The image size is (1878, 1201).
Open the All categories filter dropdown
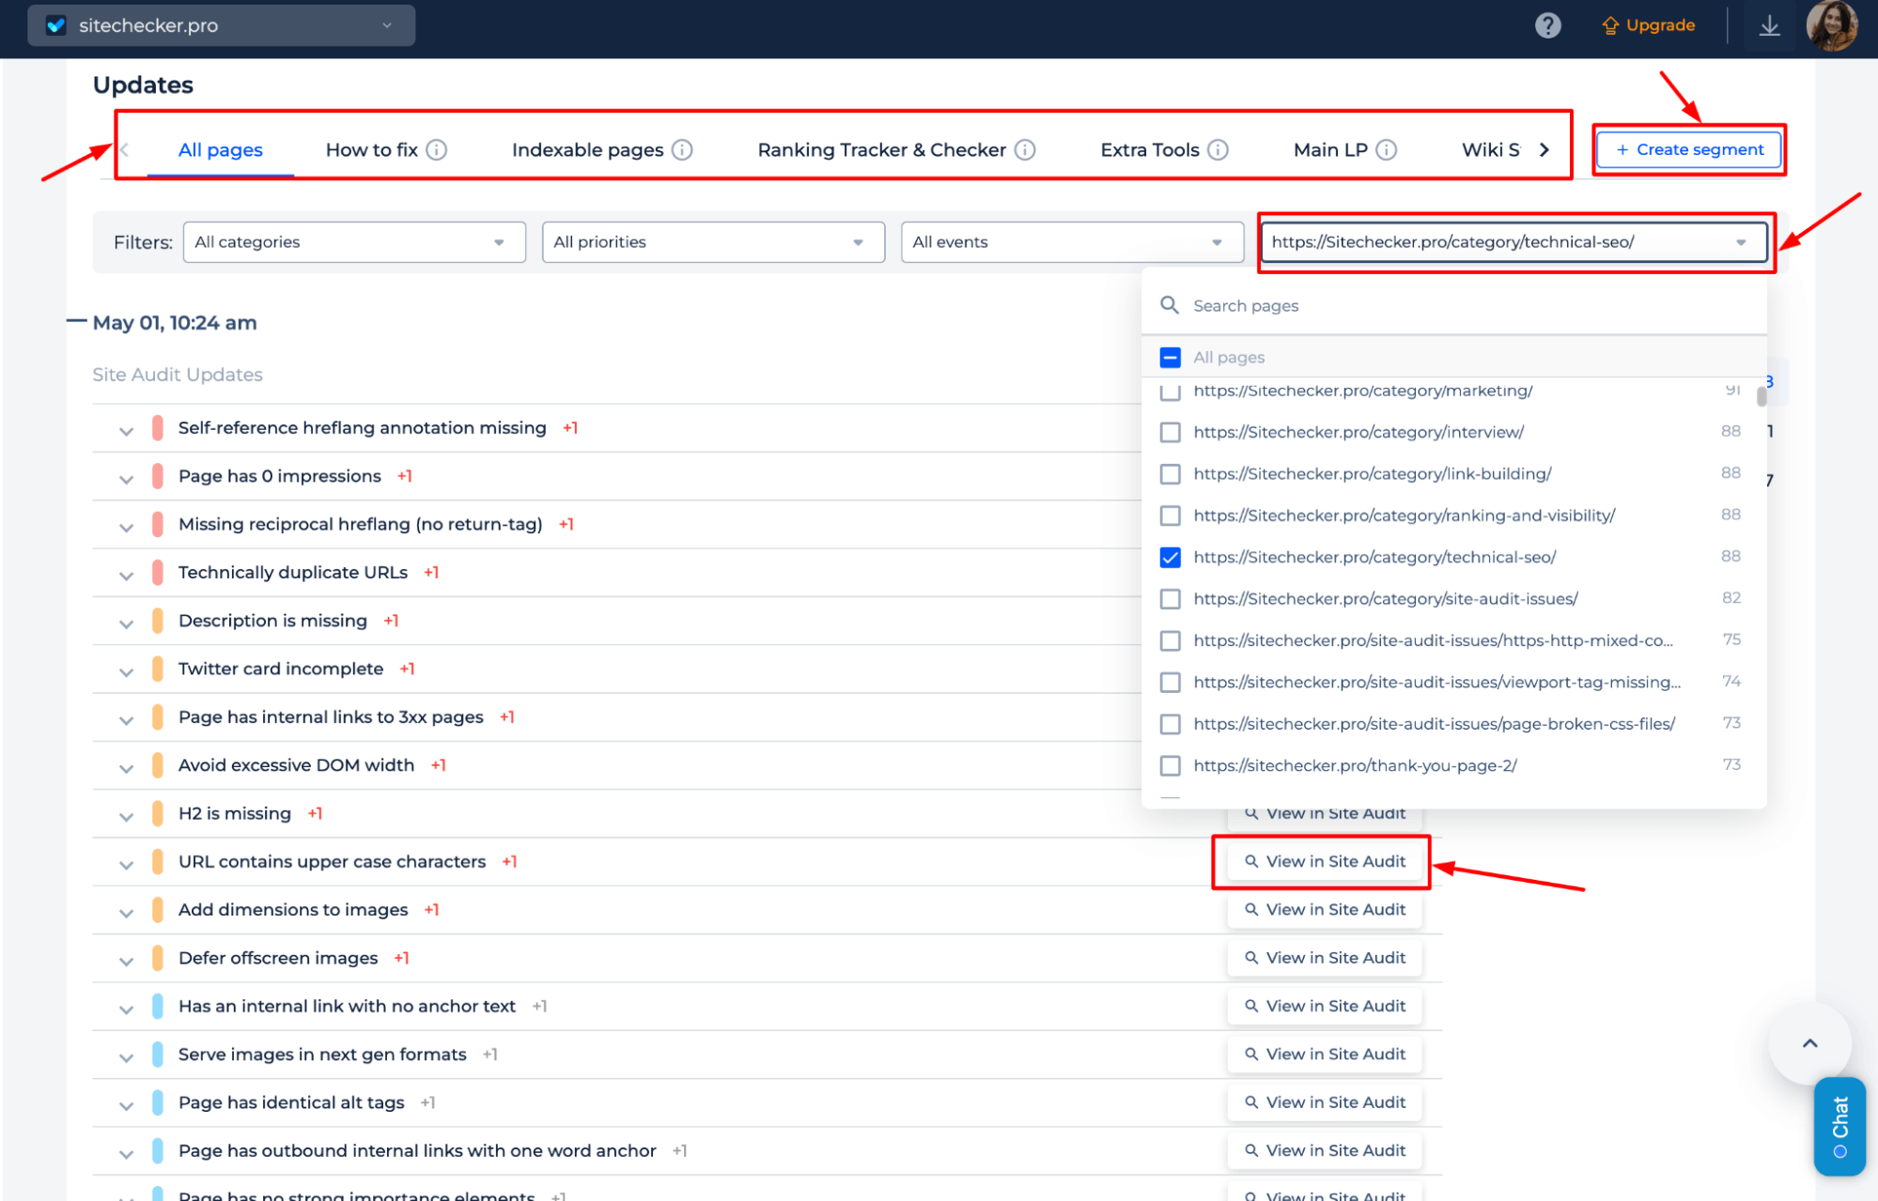click(x=354, y=242)
